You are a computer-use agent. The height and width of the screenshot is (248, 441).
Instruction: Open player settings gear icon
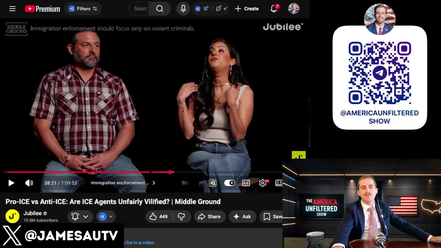(x=263, y=183)
